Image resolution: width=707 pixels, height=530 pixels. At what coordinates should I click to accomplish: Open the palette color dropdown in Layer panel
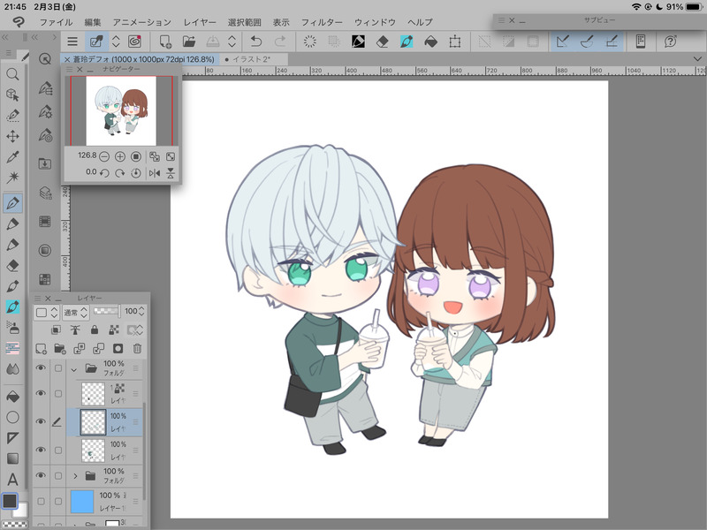click(x=47, y=312)
